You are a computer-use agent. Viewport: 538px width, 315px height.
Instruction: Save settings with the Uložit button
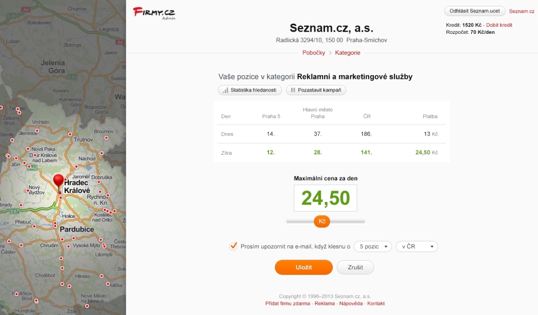coord(303,267)
